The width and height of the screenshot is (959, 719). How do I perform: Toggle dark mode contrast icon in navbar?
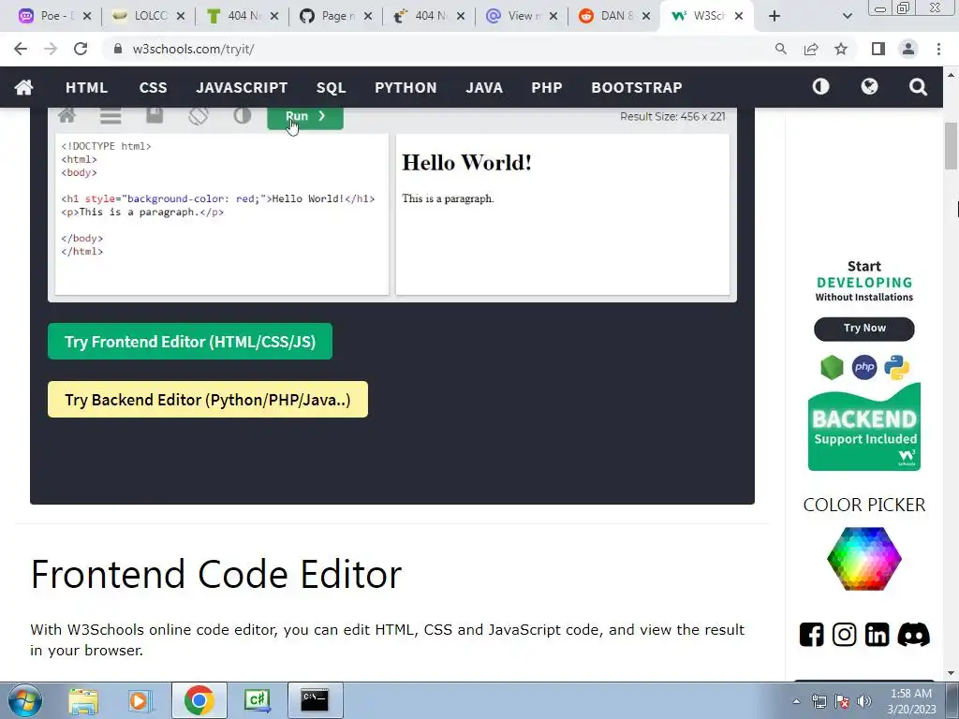coord(820,87)
